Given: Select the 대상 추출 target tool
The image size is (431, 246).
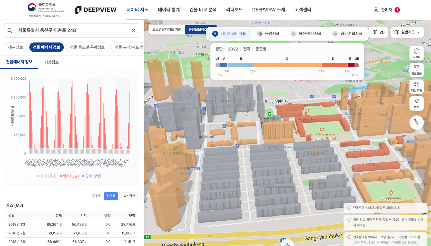Looking at the screenshot, I should pos(417,87).
